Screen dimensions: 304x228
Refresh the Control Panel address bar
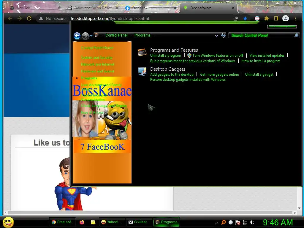223,35
